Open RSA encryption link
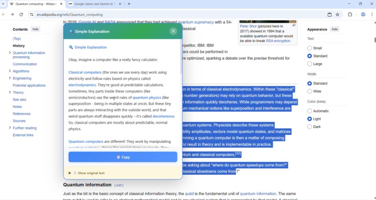The image size is (376, 200). (278, 41)
